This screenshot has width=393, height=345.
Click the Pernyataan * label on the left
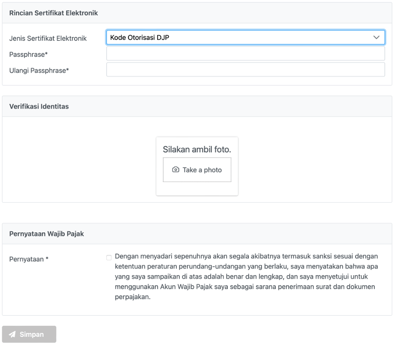(x=29, y=260)
